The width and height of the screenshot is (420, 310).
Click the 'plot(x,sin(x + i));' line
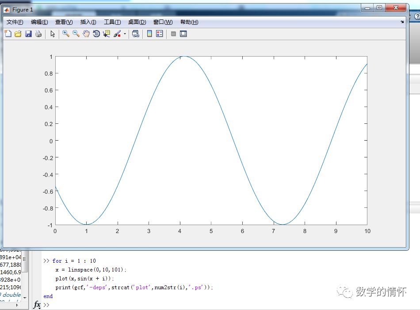point(84,279)
